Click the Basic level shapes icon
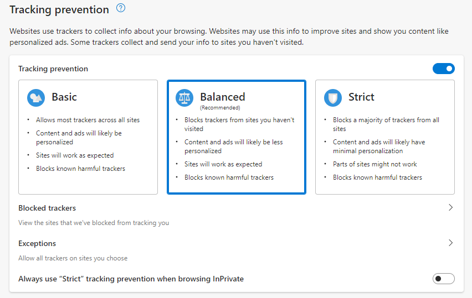The width and height of the screenshot is (472, 298). tap(36, 98)
